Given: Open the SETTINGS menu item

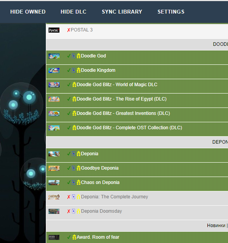Looking at the screenshot, I should [171, 12].
